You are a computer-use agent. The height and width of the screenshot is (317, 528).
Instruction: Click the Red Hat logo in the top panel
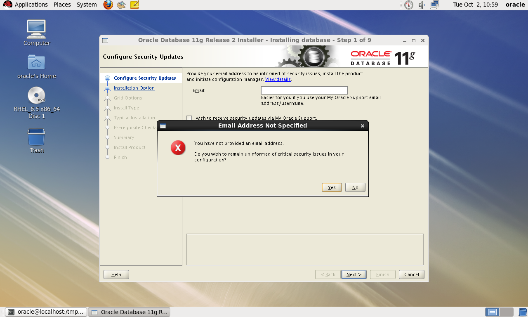(7, 5)
